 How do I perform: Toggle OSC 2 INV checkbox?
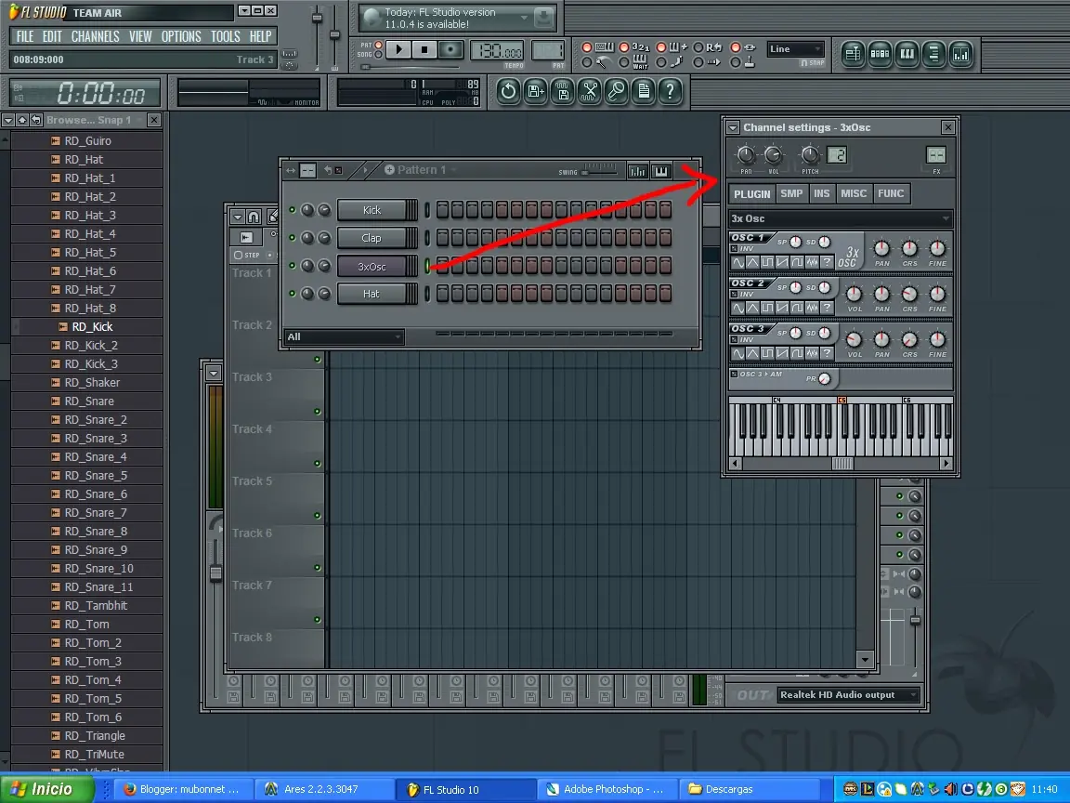click(x=735, y=295)
